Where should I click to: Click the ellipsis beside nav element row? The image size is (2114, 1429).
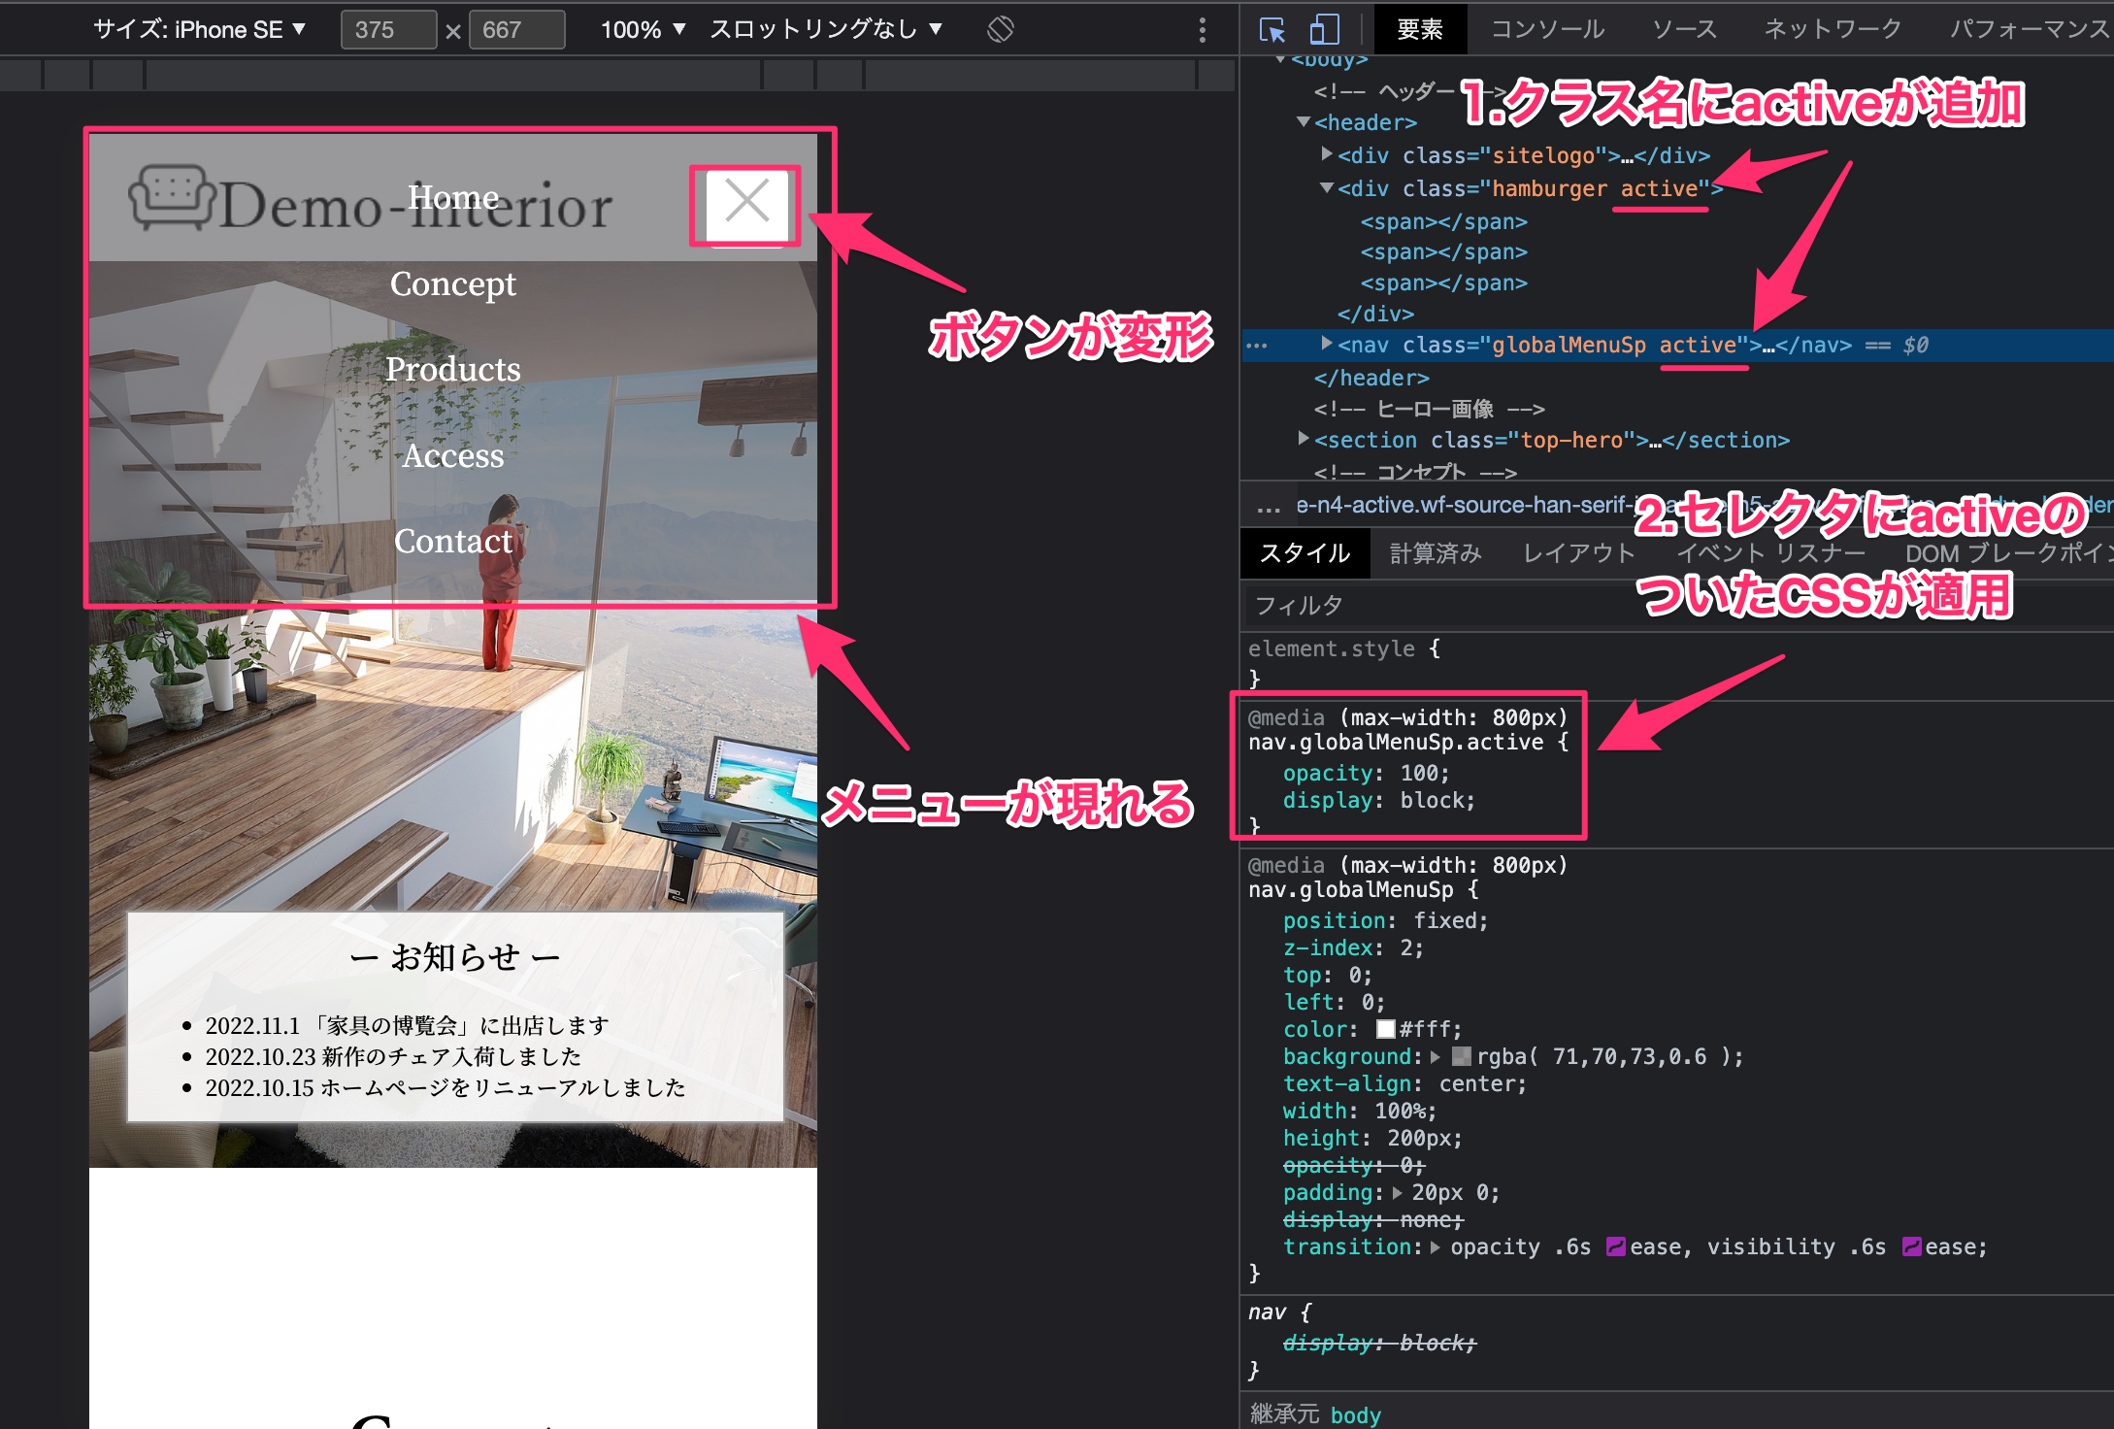[1257, 346]
